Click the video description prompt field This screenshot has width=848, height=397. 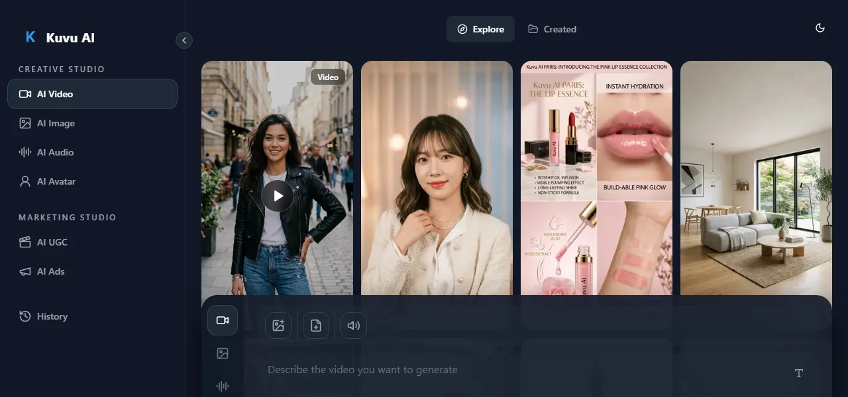tap(523, 370)
